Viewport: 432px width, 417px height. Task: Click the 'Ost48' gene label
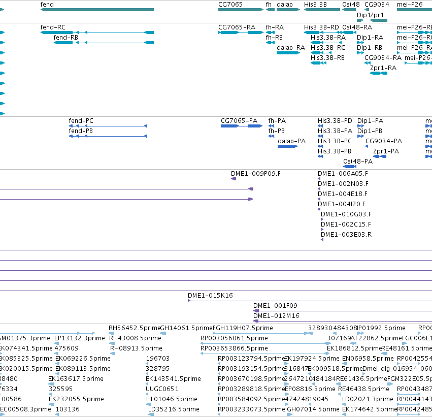click(x=351, y=5)
